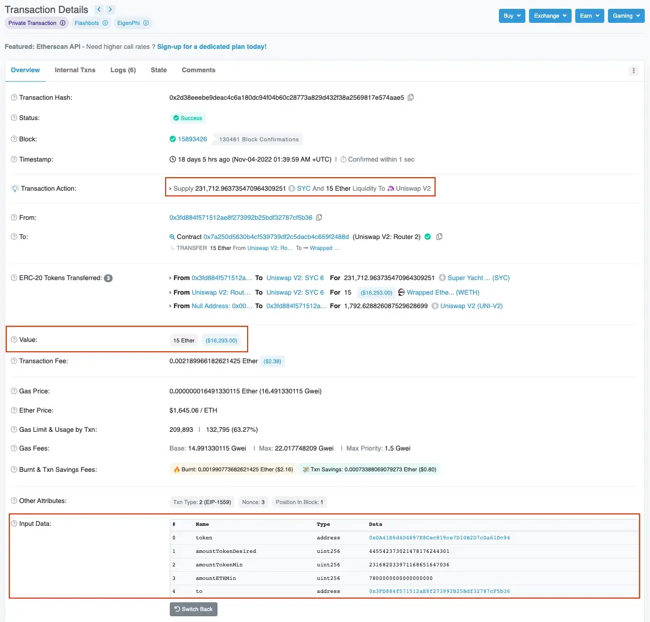Open Super Yacht (SYC) token link

(479, 277)
